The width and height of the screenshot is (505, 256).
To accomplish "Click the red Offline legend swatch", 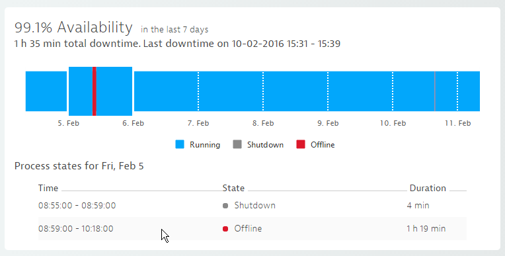I will tap(301, 144).
